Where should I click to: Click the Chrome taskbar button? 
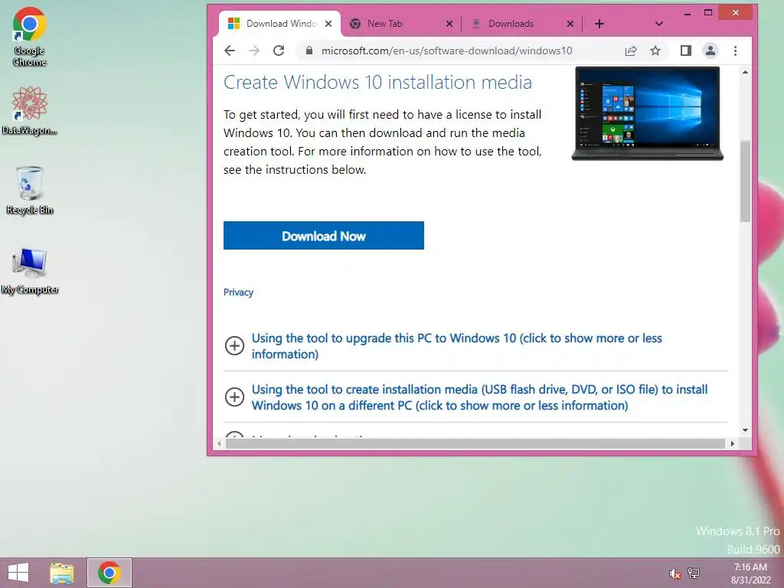point(109,573)
